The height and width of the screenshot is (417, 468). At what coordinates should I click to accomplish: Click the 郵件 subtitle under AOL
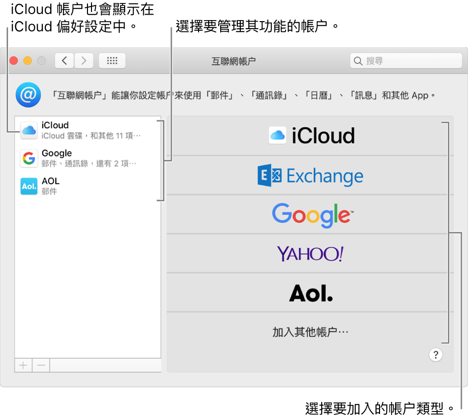pos(49,191)
